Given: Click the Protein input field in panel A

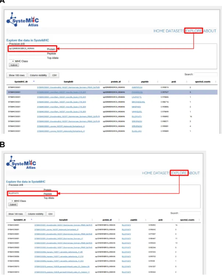Looking at the screenshot, I should [28, 49].
